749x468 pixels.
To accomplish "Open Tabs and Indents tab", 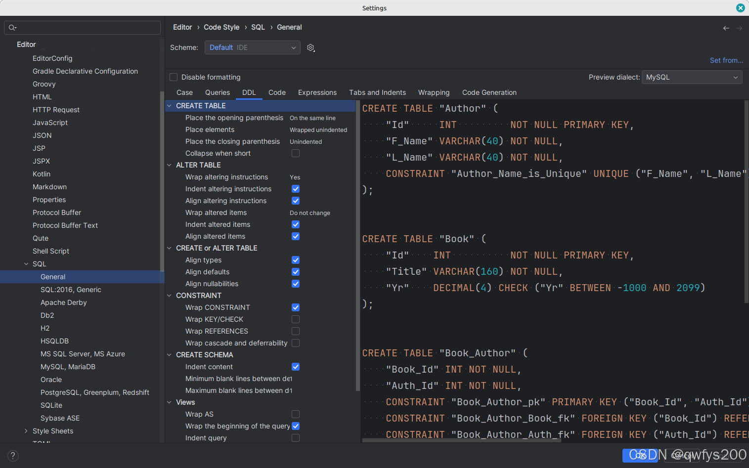I will point(377,92).
